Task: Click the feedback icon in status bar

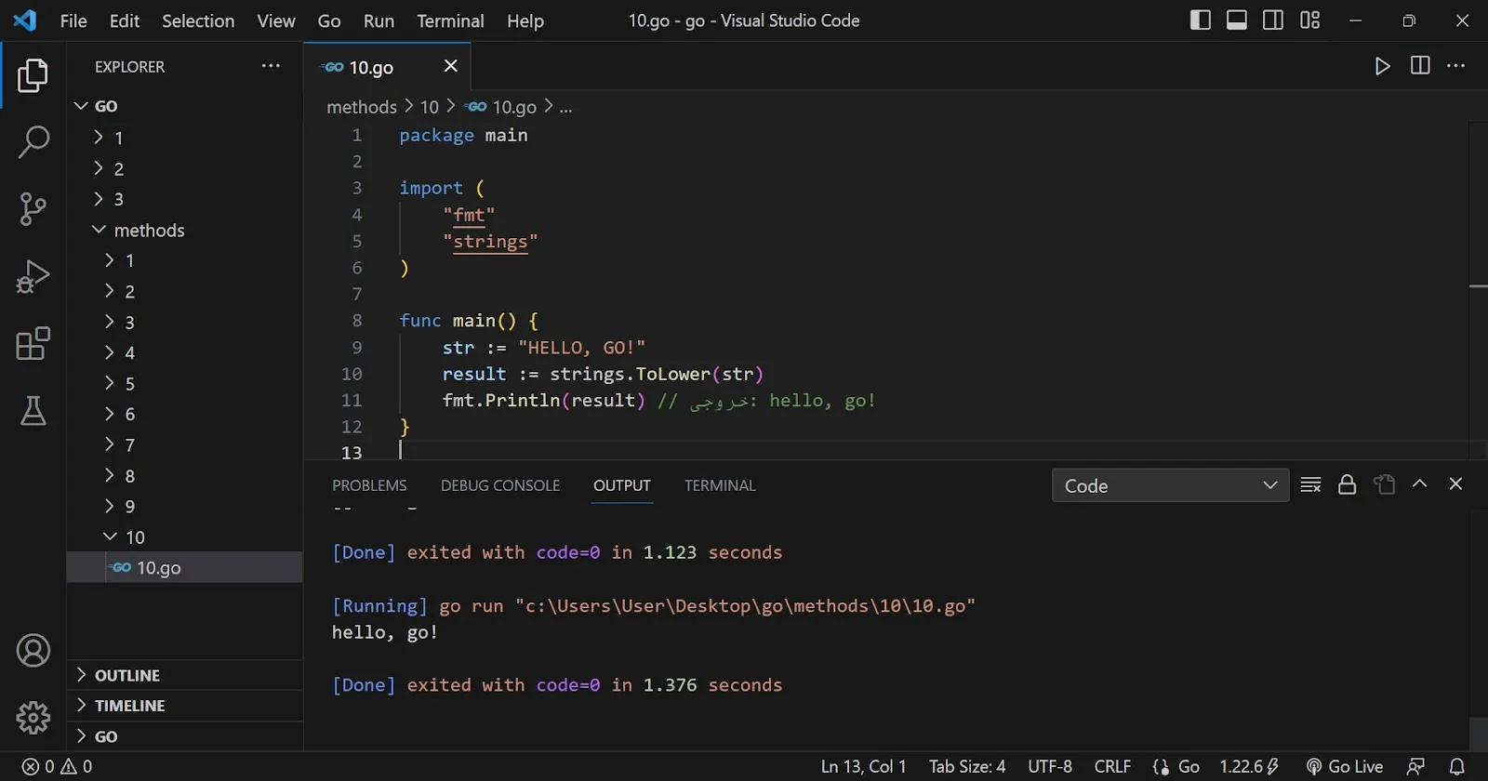Action: (x=1415, y=767)
